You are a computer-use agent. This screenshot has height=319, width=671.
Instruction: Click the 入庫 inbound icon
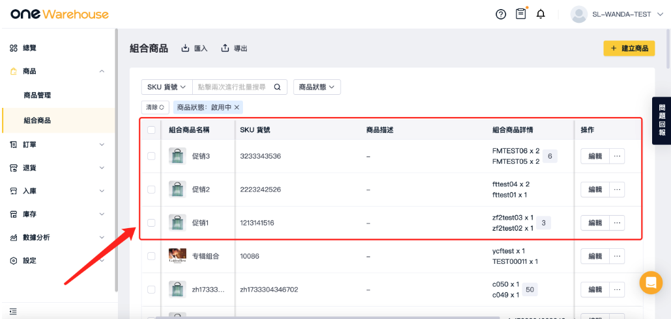[x=13, y=191]
